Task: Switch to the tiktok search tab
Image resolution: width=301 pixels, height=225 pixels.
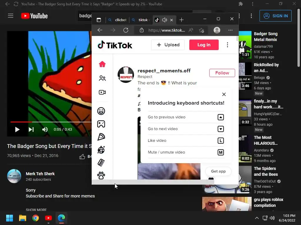Action: (141, 20)
